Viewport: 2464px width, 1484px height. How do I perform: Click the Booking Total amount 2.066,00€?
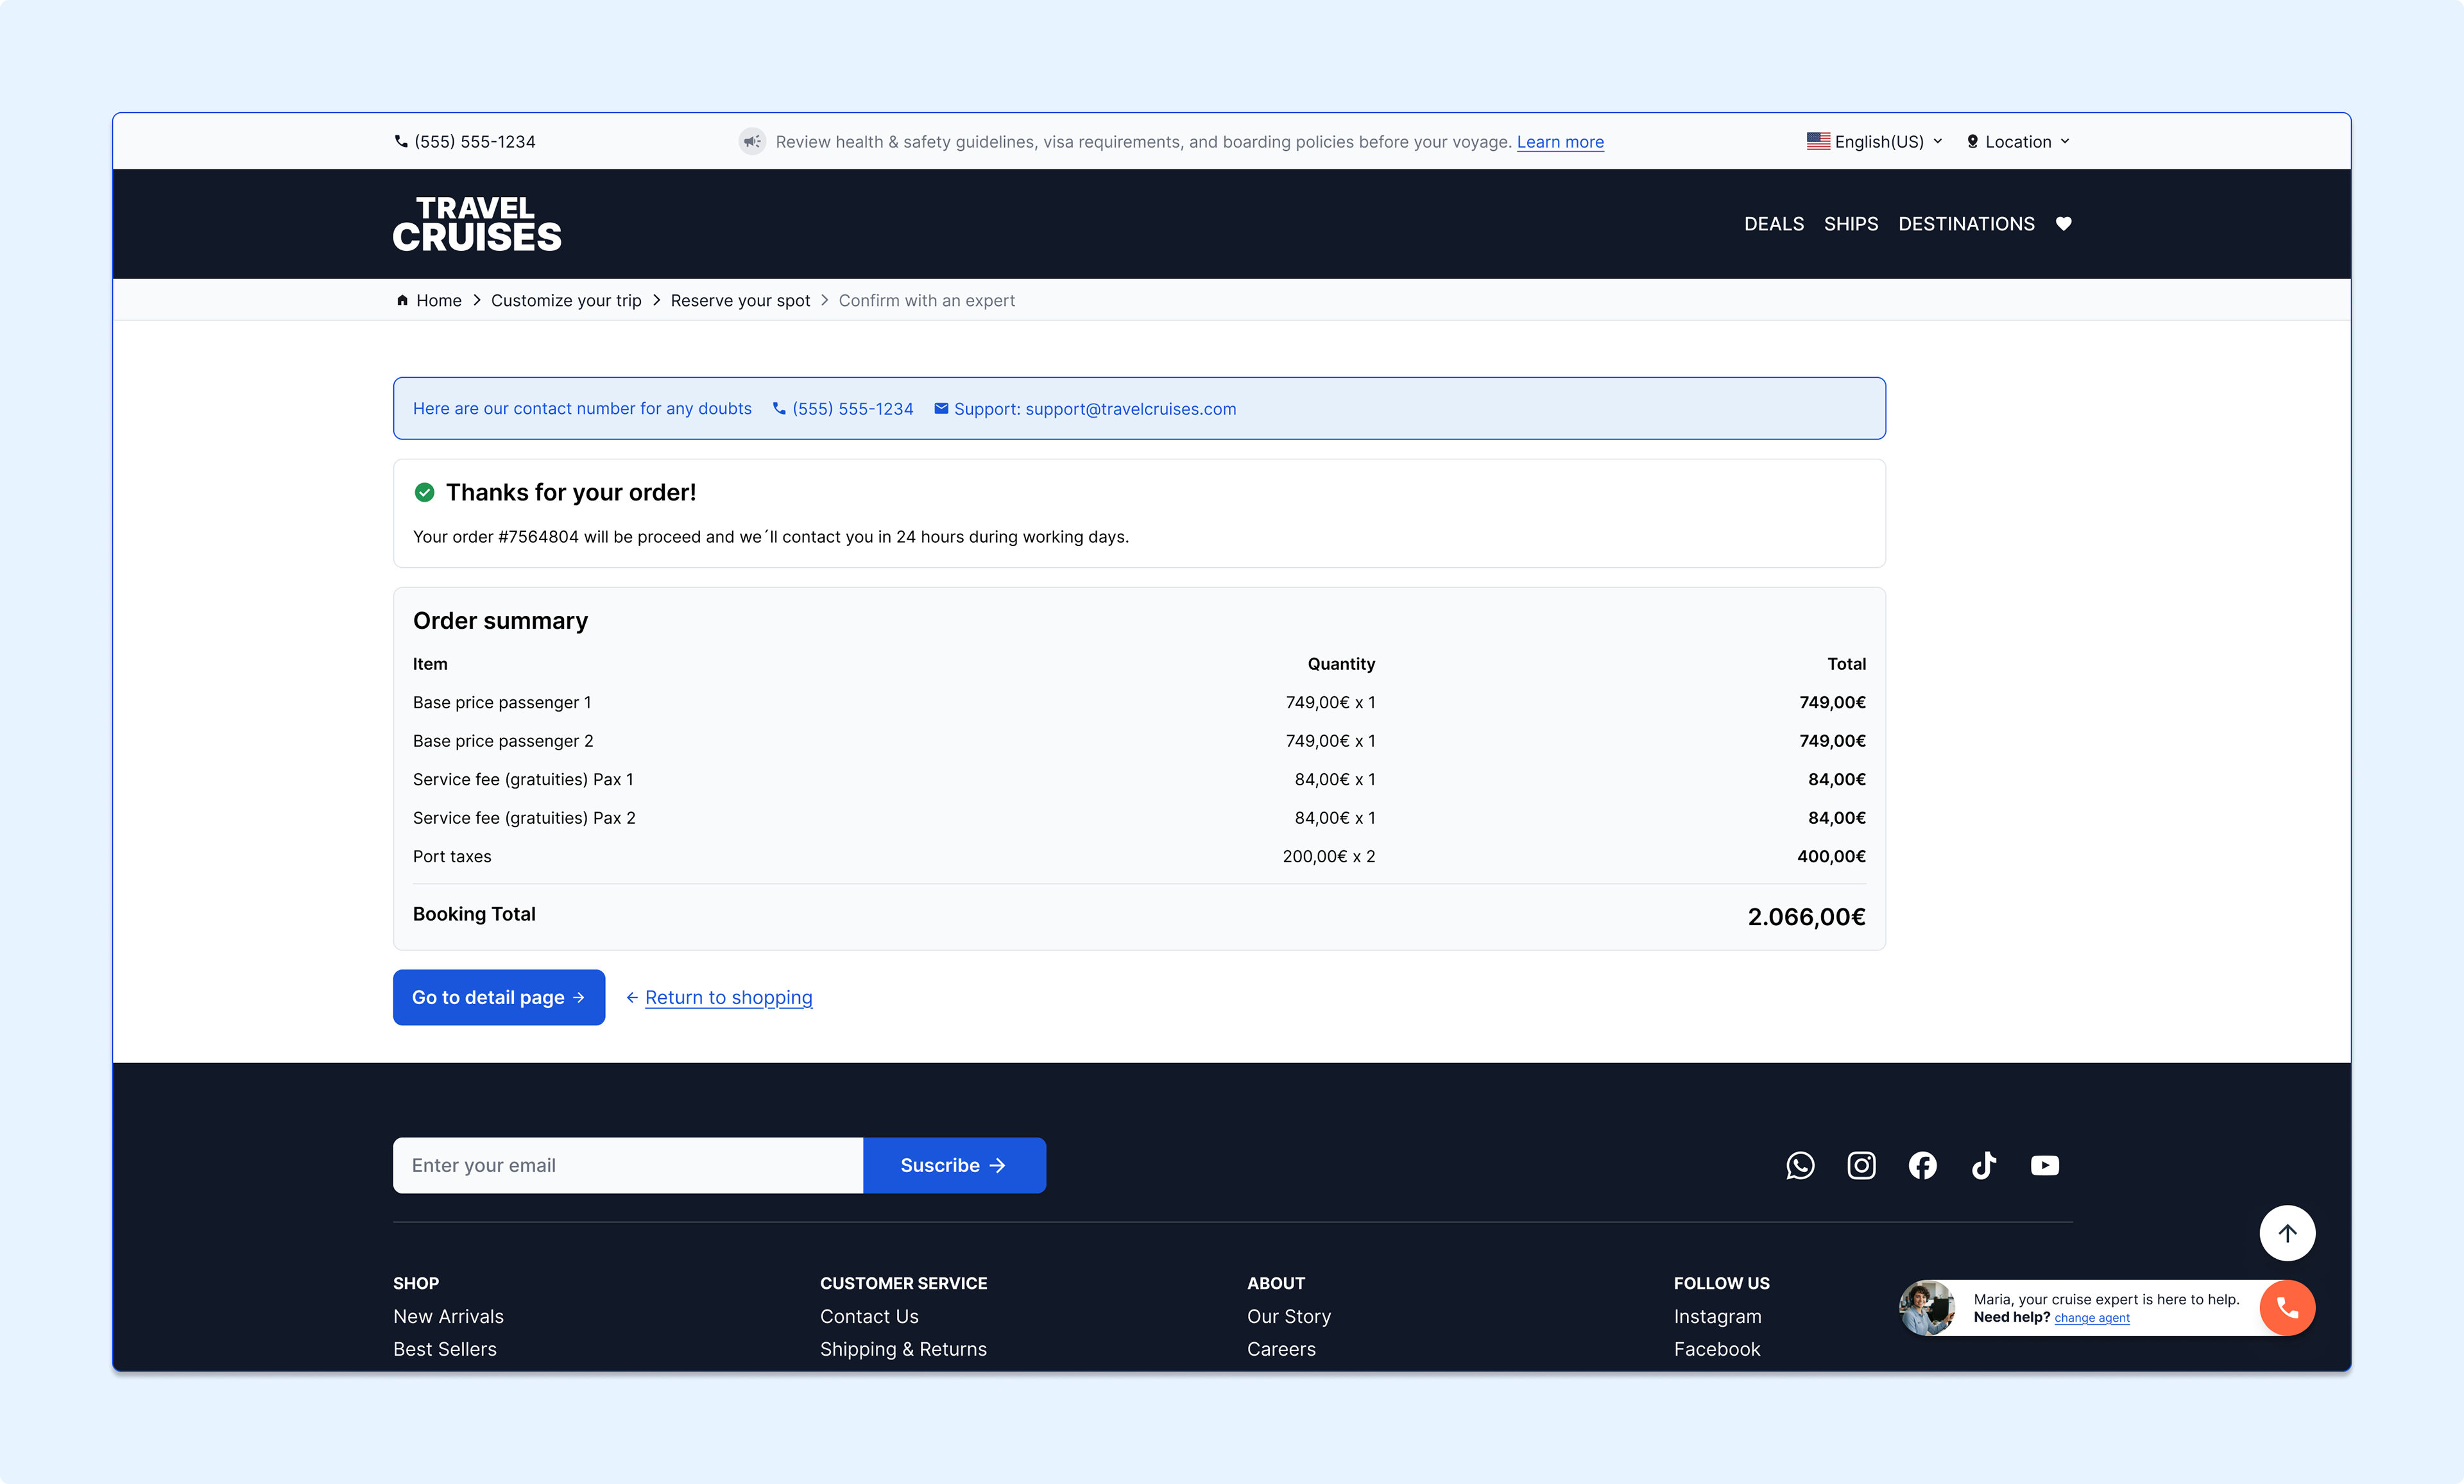coord(1806,917)
